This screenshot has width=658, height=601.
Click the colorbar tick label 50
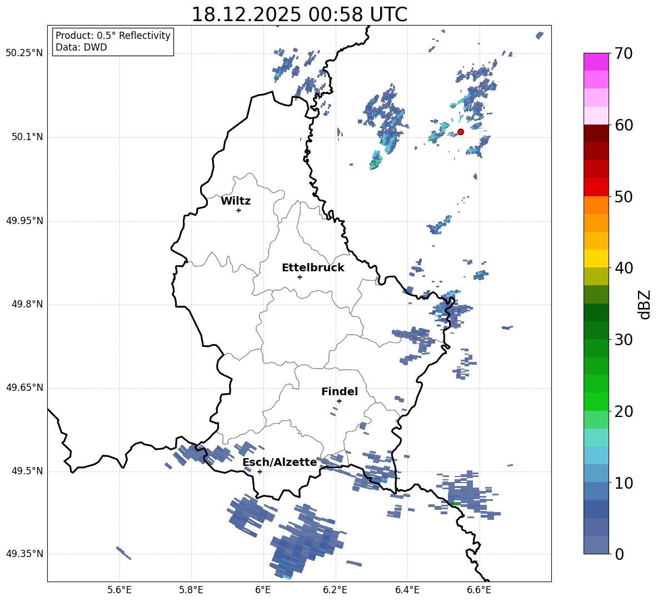(x=624, y=196)
